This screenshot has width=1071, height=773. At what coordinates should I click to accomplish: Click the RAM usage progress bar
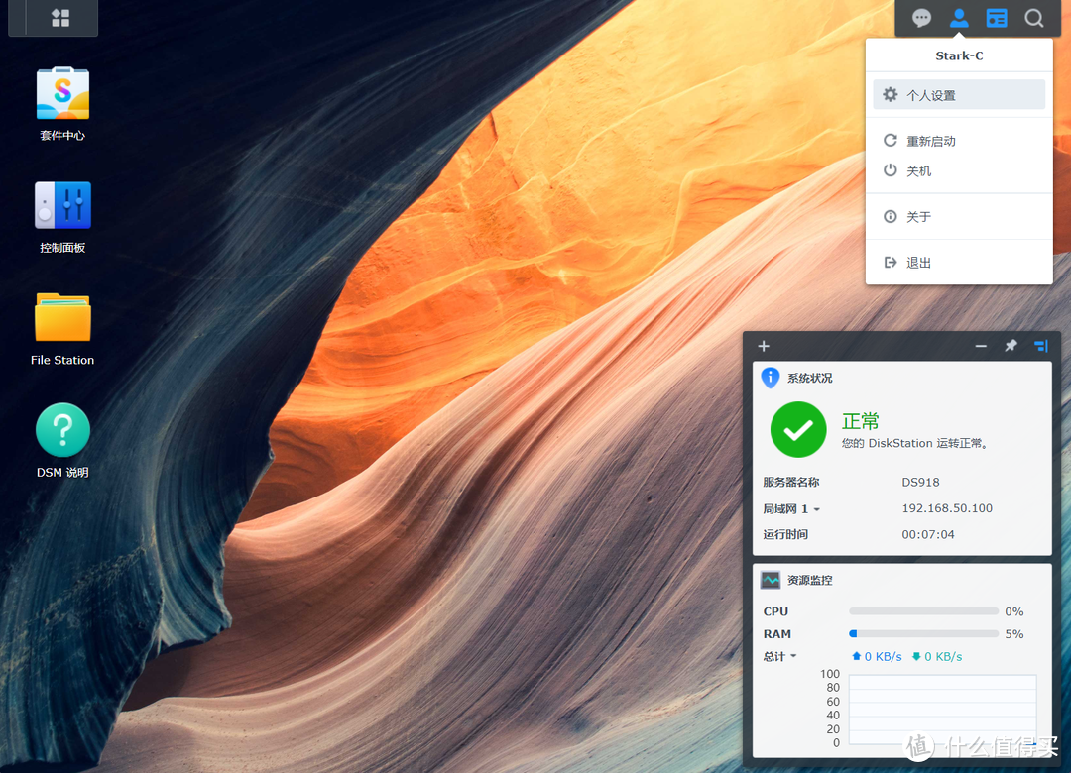[x=923, y=633]
